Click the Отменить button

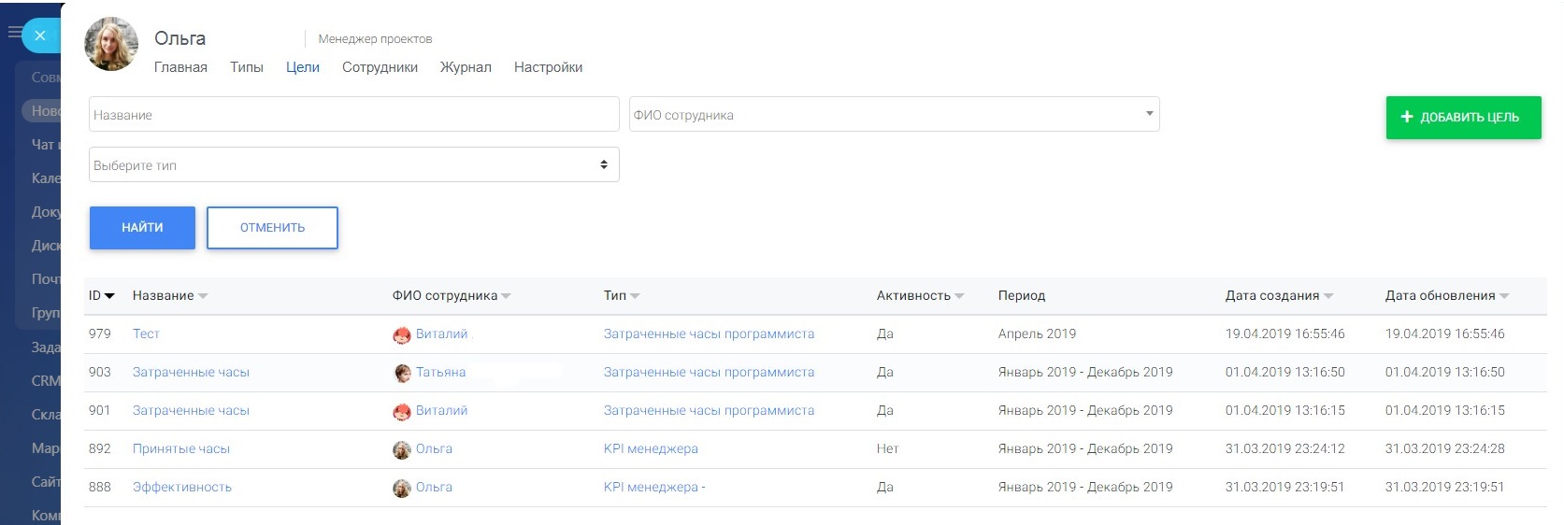[272, 228]
